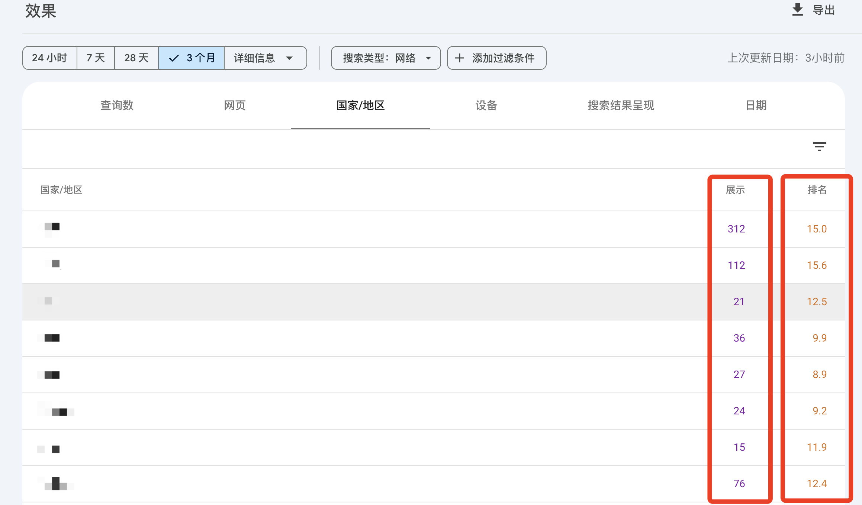
Task: Switch to the 日期 tab
Action: (x=756, y=105)
